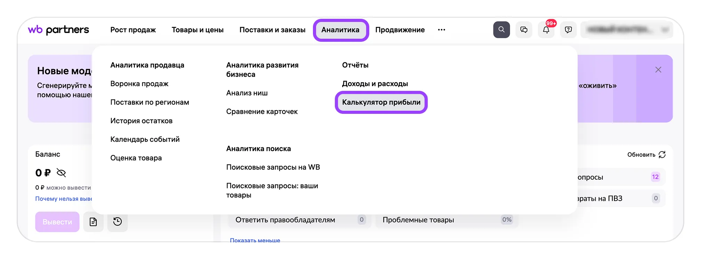Toggle balance visibility eye icon

61,173
